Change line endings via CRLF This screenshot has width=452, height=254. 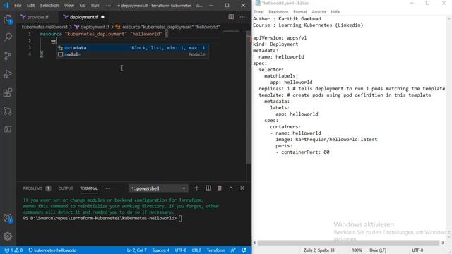[x=196, y=250]
